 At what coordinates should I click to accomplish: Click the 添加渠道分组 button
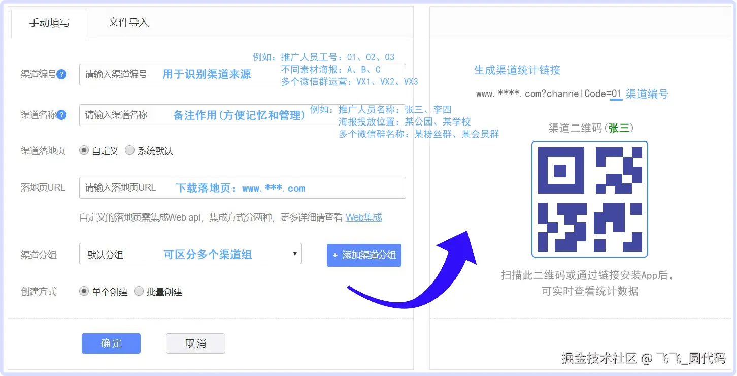tap(364, 255)
